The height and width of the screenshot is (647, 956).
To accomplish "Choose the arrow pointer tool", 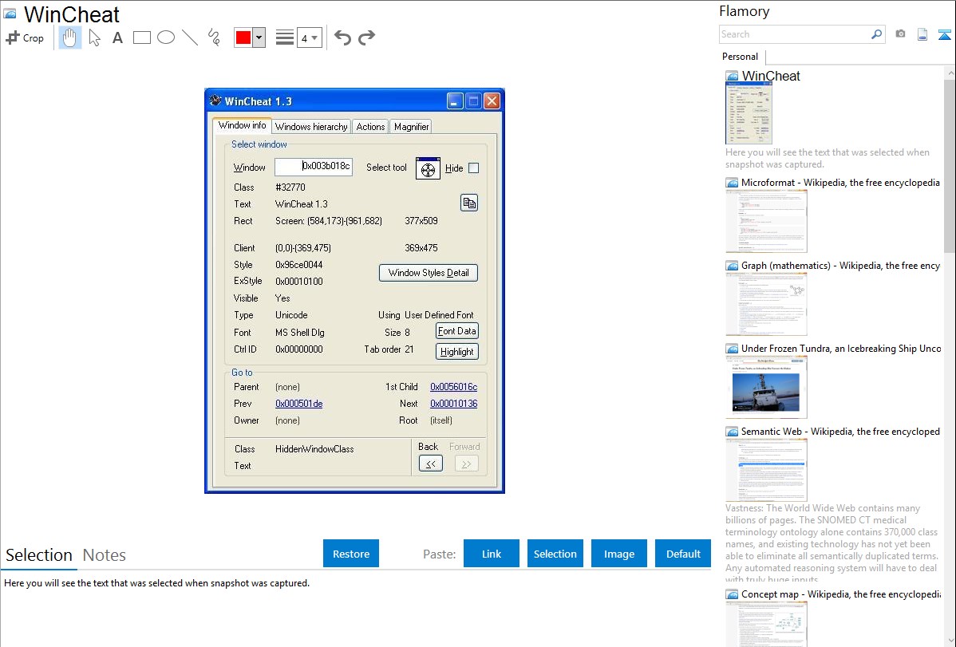I will point(94,37).
